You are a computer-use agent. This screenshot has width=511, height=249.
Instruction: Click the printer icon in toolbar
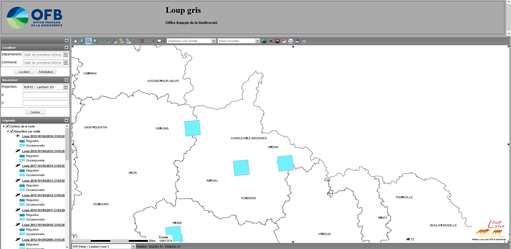(x=291, y=41)
